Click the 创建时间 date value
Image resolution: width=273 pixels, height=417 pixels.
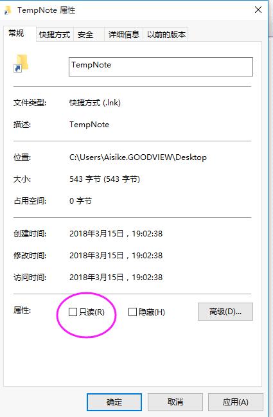[116, 233]
